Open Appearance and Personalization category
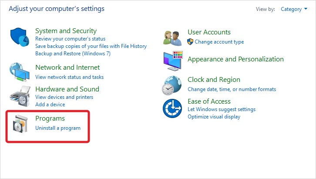 [235, 59]
